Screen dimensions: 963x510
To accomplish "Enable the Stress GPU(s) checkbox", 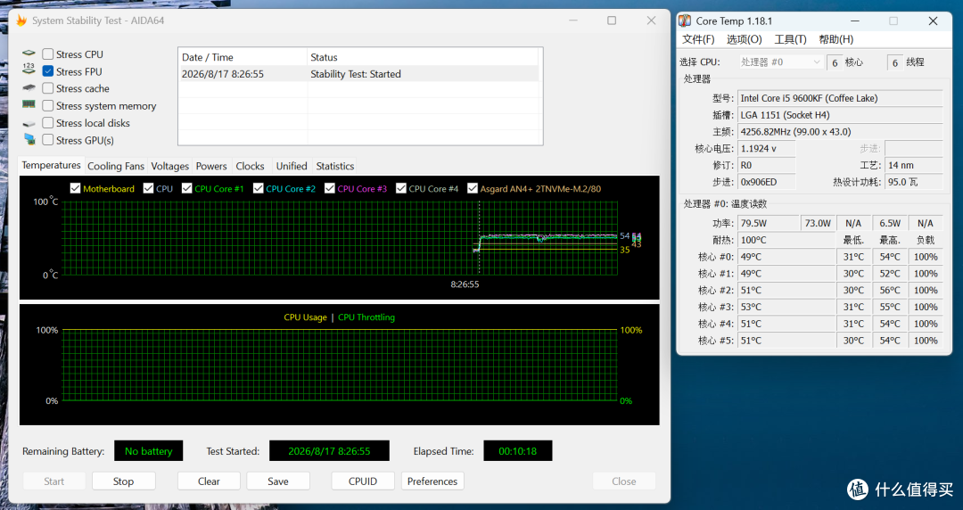I will [48, 140].
